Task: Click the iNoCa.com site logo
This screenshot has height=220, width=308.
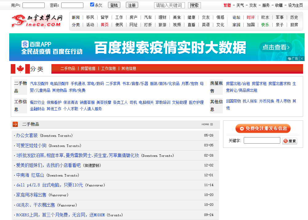Action: tap(37, 21)
